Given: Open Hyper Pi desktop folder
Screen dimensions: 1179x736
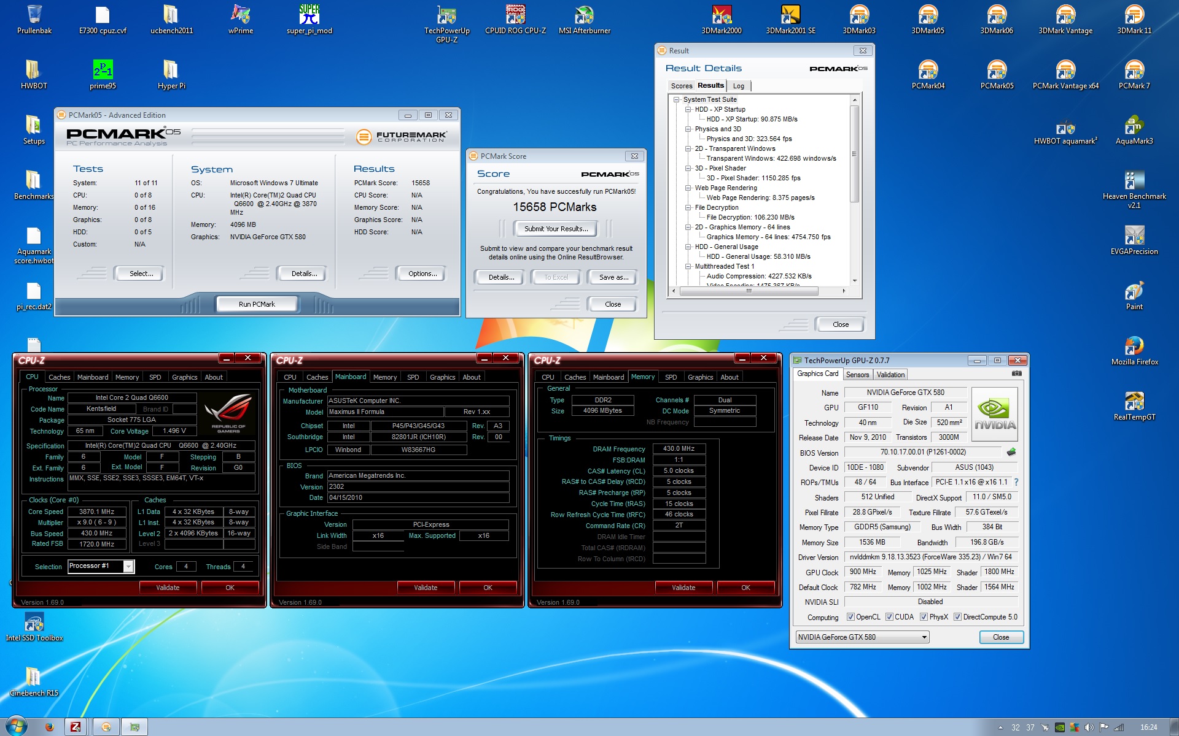Looking at the screenshot, I should tap(171, 74).
